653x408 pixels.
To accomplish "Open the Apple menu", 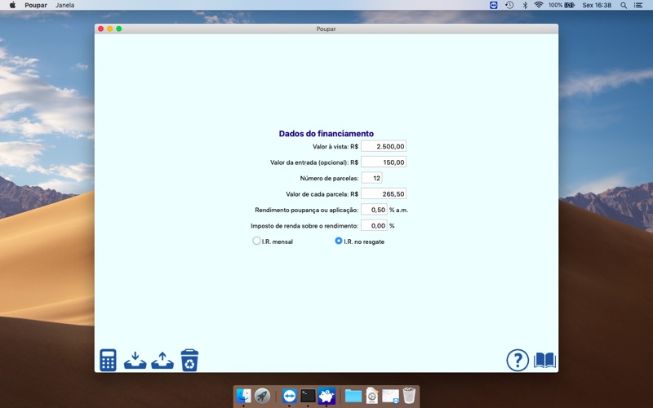I will tap(12, 5).
